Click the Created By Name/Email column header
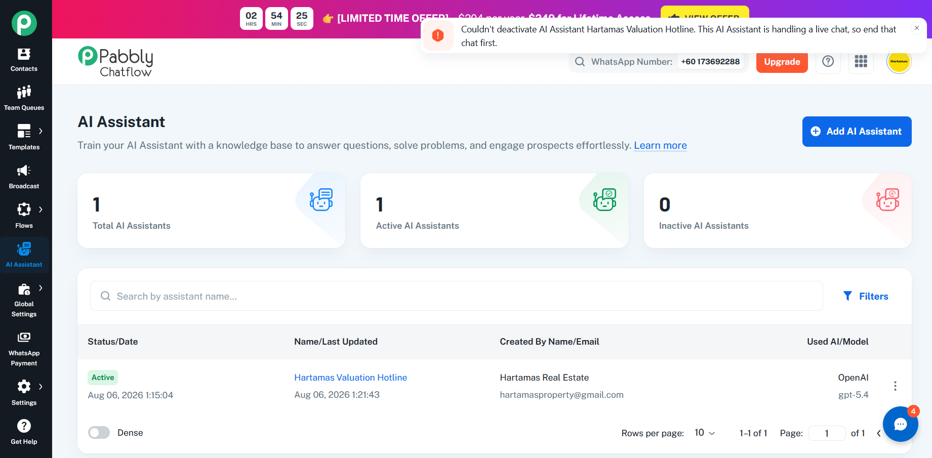The height and width of the screenshot is (458, 932). [x=549, y=342]
